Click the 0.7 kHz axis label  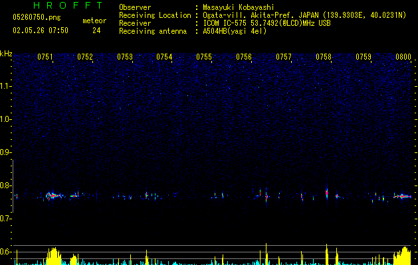(5, 219)
